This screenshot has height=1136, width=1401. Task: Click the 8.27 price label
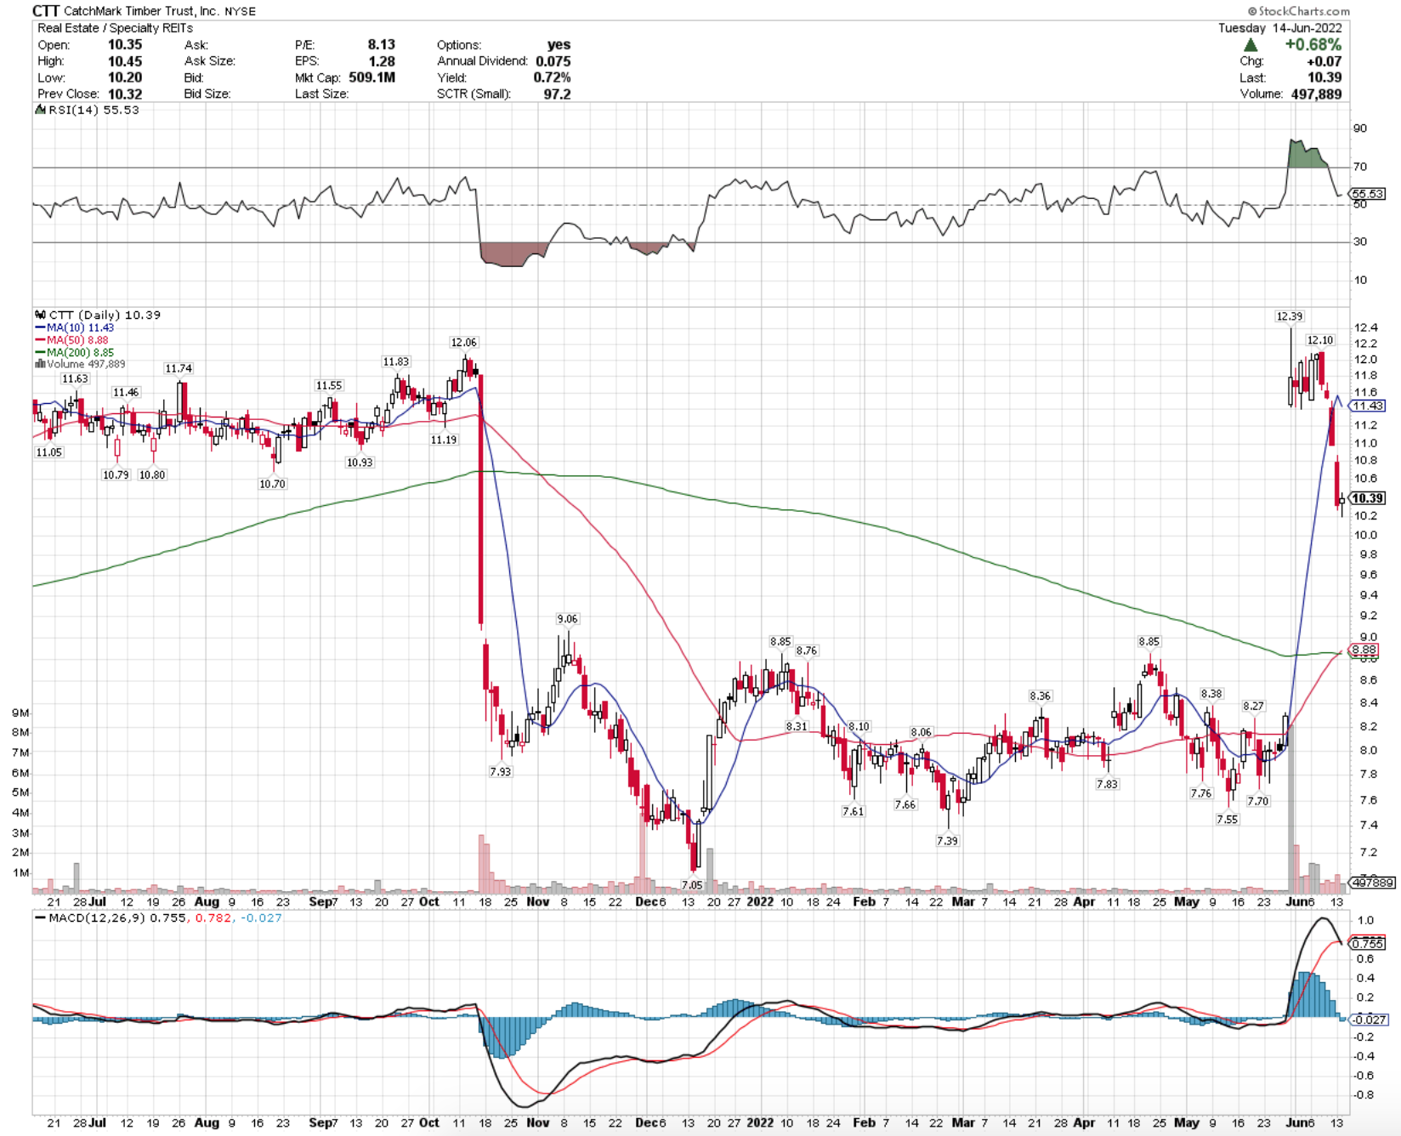pyautogui.click(x=1254, y=706)
